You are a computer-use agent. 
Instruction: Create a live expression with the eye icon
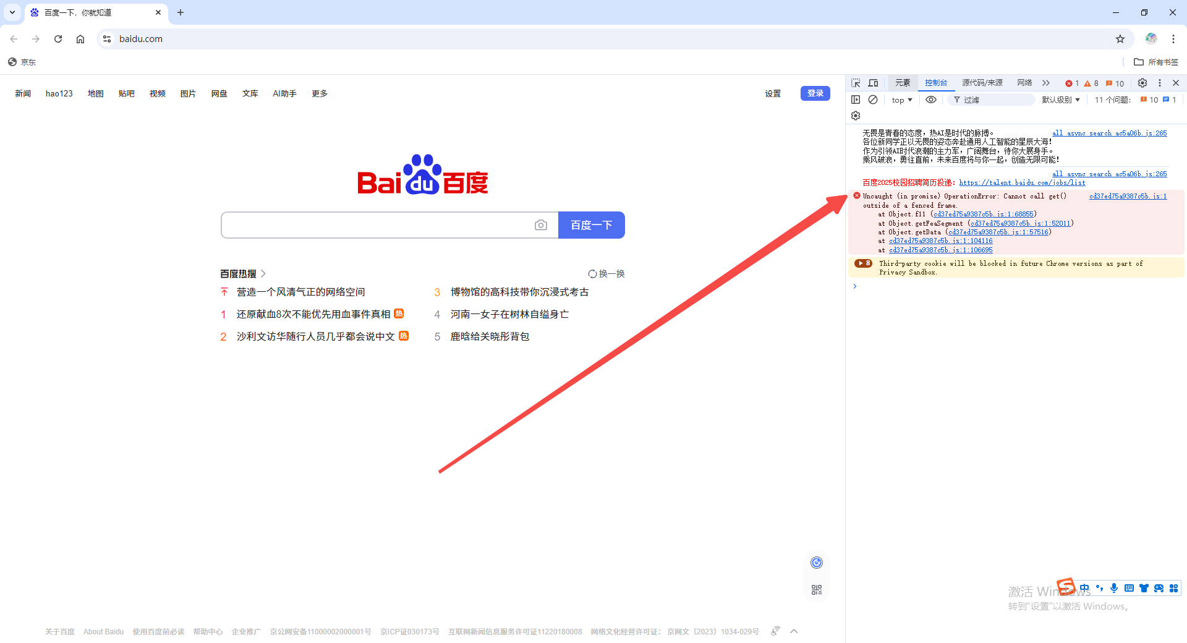point(931,100)
